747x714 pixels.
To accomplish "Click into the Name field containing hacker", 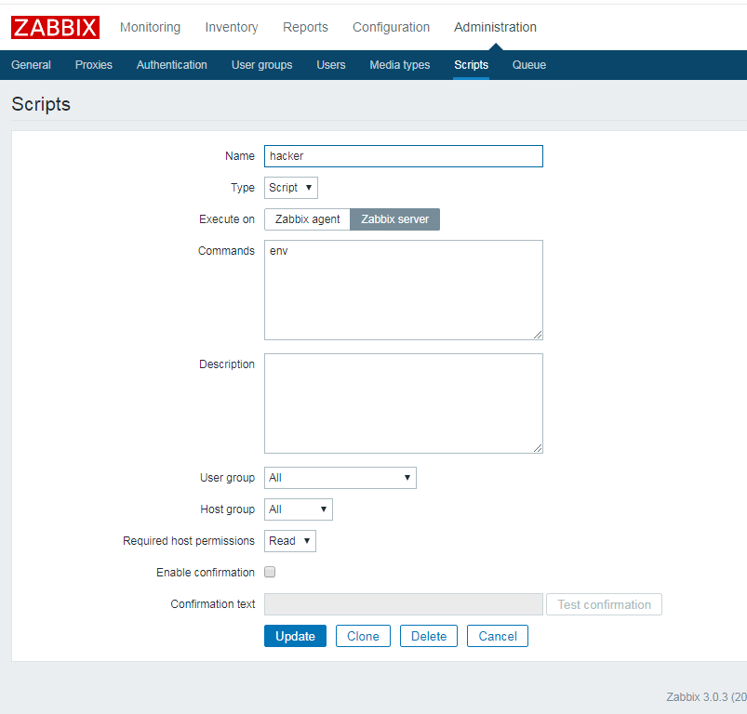I will [x=404, y=156].
